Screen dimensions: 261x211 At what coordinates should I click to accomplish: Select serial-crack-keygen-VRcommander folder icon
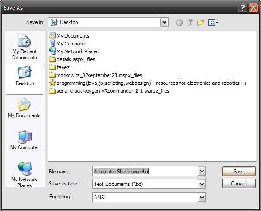52,91
